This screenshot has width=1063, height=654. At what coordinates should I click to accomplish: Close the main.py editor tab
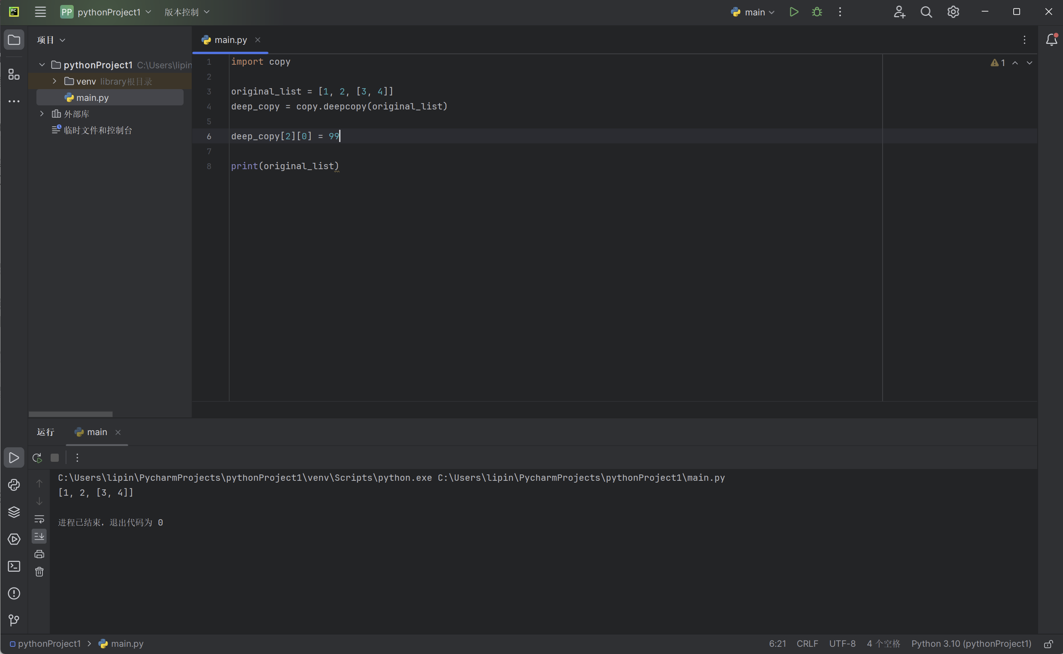258,40
